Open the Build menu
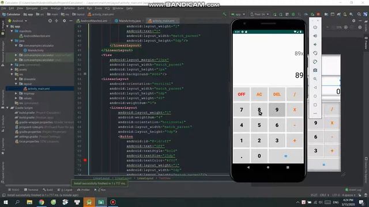 (x=81, y=8)
